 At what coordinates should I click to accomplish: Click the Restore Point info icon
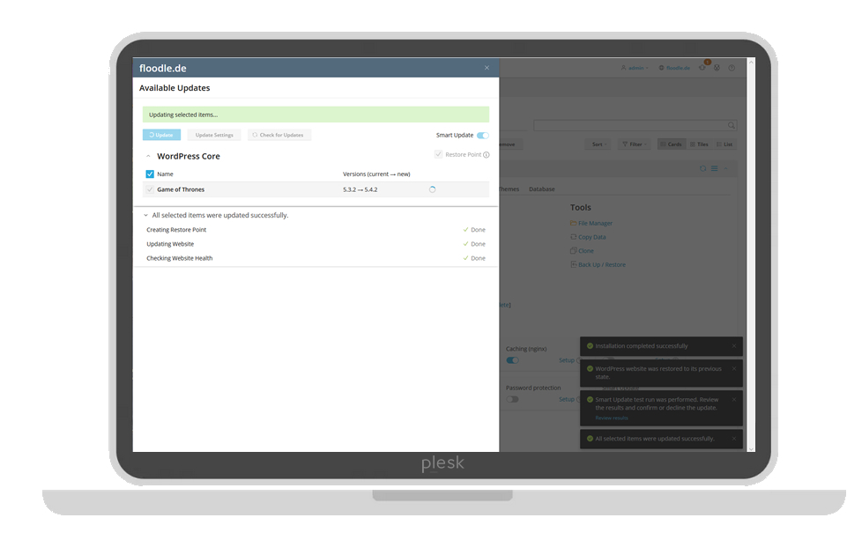click(x=486, y=155)
